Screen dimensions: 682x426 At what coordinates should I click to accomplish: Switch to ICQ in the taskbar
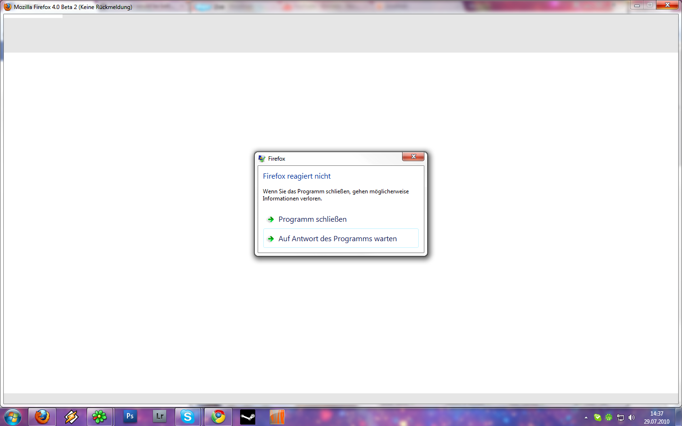[99, 417]
